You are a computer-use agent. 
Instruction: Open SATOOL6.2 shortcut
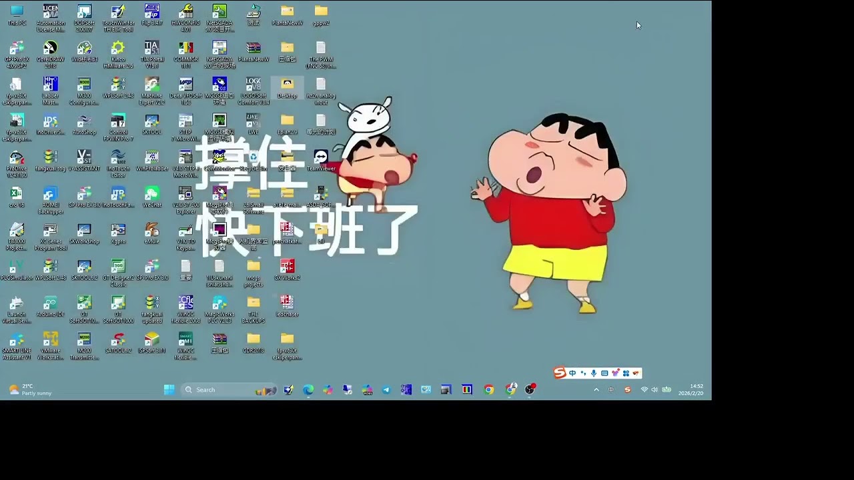(x=118, y=343)
